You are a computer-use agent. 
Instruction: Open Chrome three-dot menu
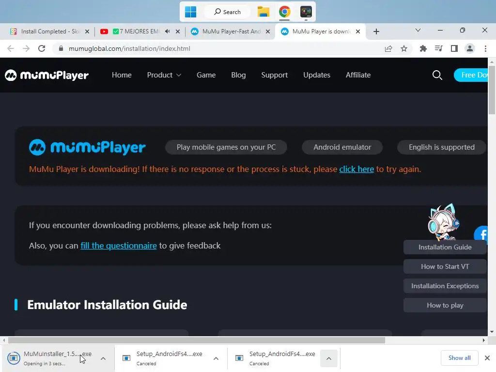pos(485,48)
